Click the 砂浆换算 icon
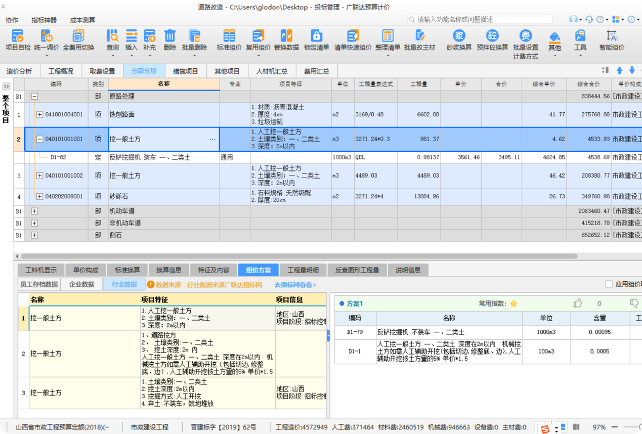This screenshot has width=642, height=434. coord(459,36)
